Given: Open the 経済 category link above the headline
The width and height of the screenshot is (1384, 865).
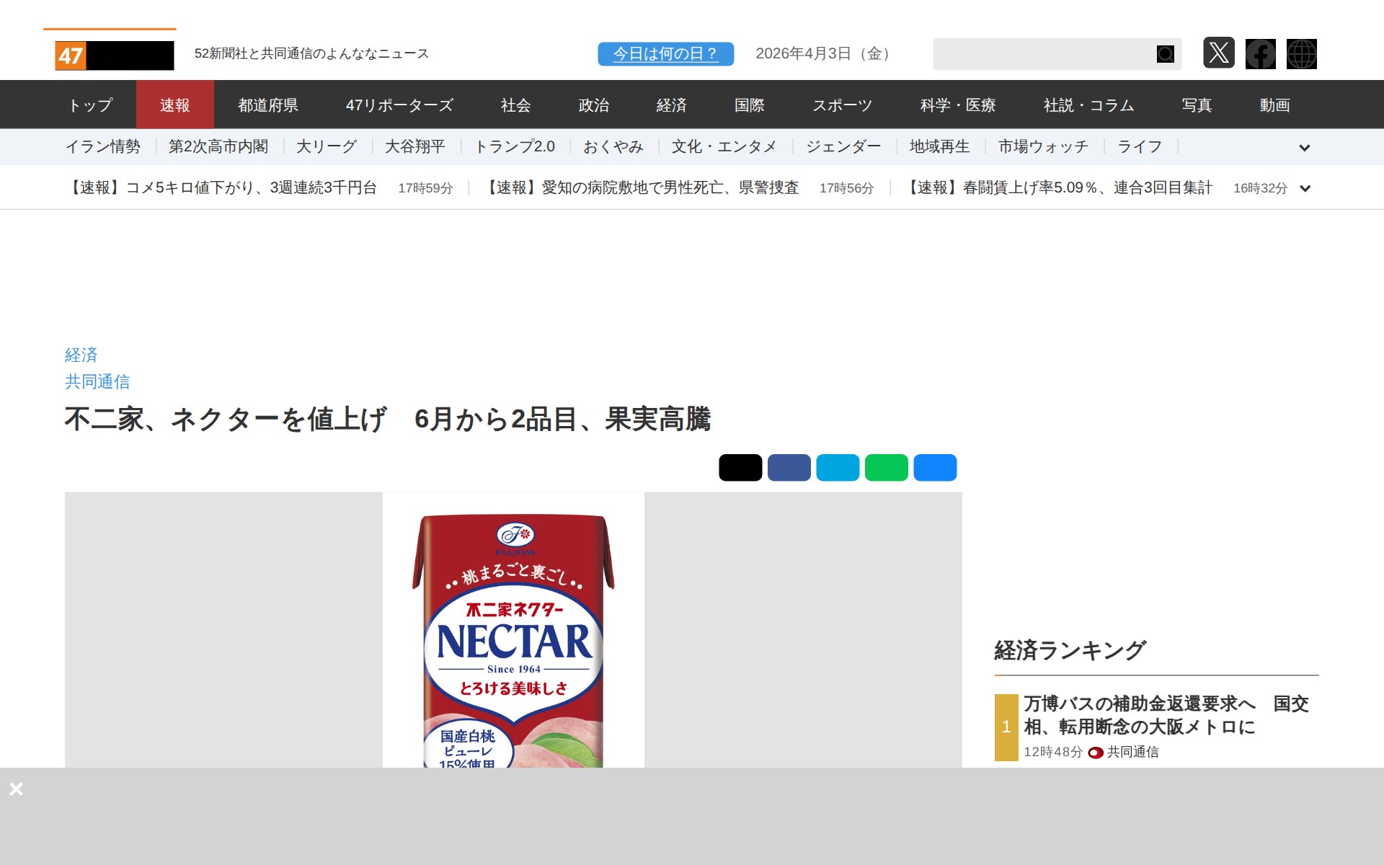Looking at the screenshot, I should tap(81, 355).
